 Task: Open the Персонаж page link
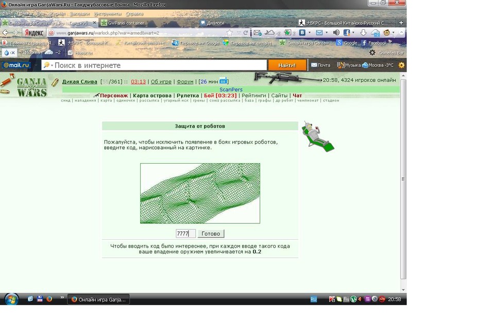[114, 95]
